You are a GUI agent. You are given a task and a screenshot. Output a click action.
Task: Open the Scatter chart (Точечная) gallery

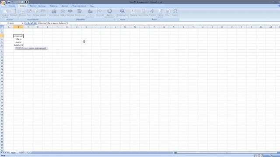[100, 13]
